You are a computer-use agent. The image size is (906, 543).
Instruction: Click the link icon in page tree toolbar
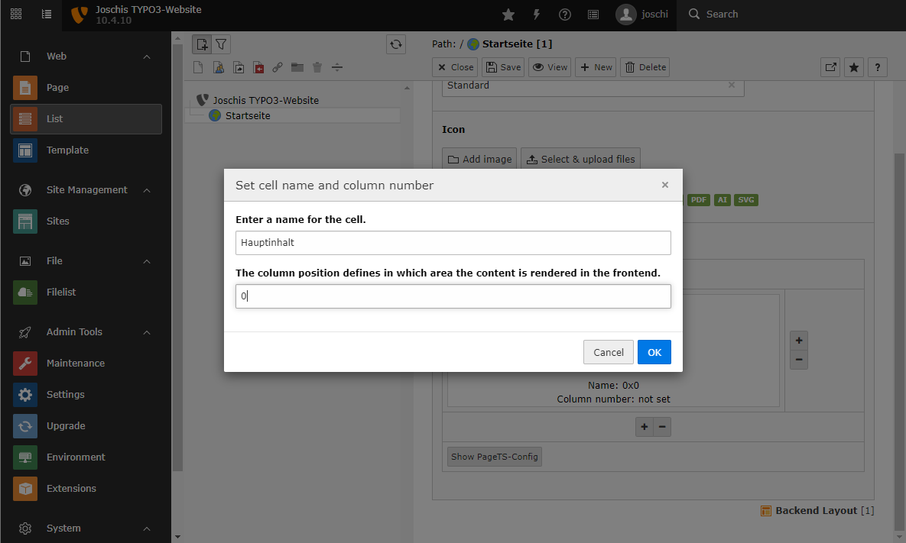tap(278, 67)
